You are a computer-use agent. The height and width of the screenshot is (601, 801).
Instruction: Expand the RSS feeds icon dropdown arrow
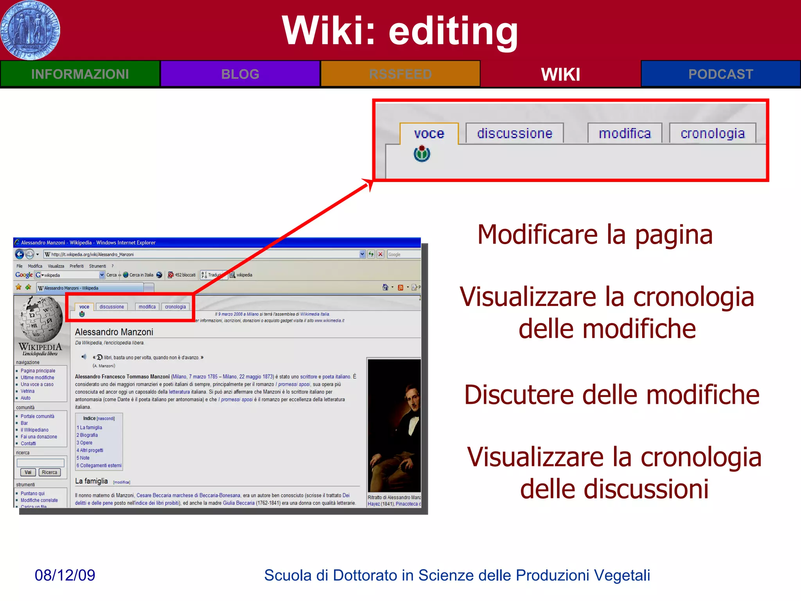coord(408,288)
